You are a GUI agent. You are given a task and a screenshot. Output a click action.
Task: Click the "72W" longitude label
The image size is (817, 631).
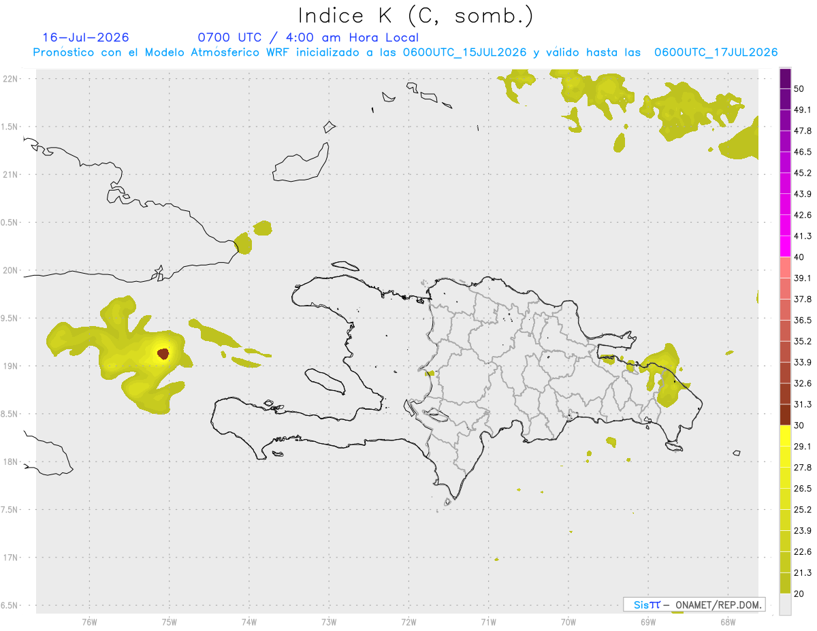coord(408,621)
